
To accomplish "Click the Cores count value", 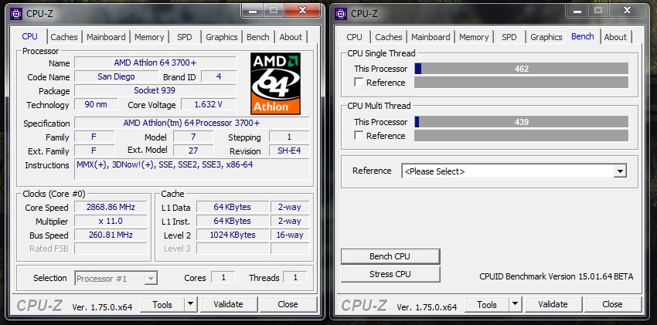I will [223, 277].
